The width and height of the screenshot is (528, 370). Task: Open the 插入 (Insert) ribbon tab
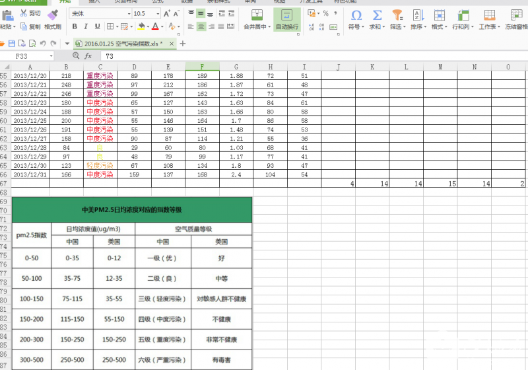[x=93, y=1]
